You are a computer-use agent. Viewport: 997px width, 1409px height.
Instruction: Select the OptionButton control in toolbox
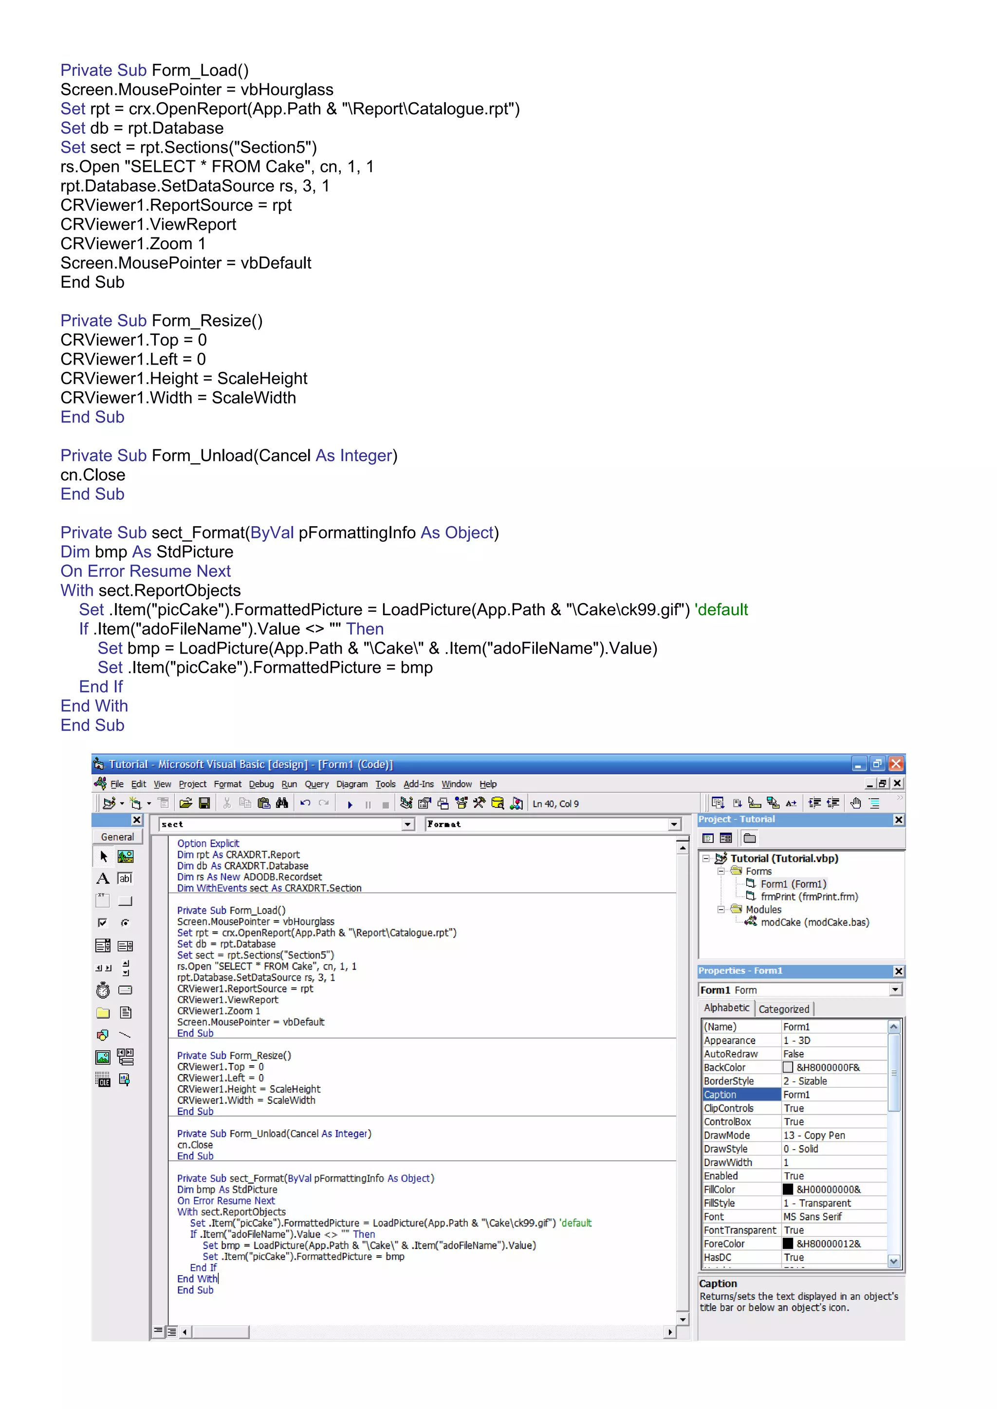125,923
